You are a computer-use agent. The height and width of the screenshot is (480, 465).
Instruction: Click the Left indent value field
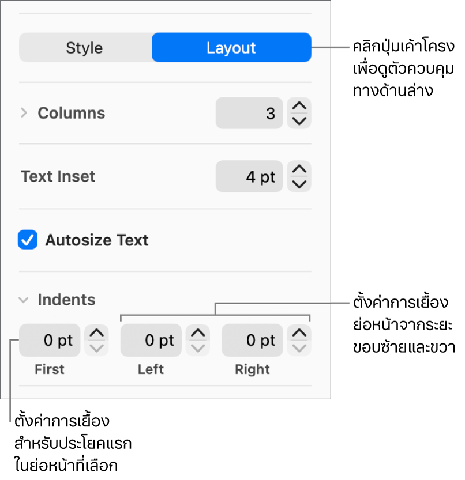point(151,341)
